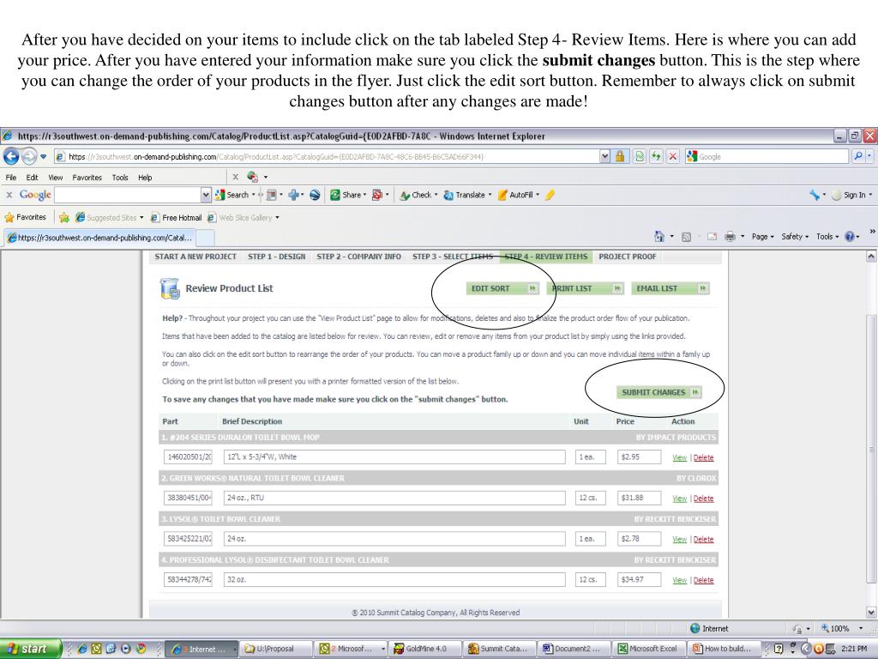Screen dimensions: 878x659
Task: Click the Refresh icon beside the address bar
Action: click(656, 156)
